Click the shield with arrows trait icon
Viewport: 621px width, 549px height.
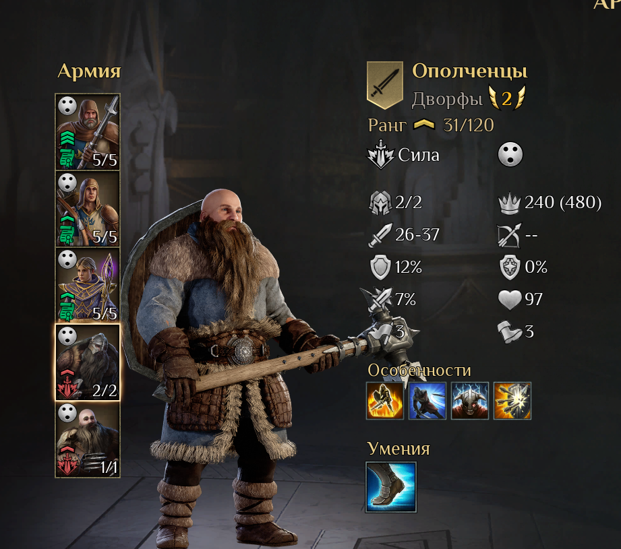[512, 401]
